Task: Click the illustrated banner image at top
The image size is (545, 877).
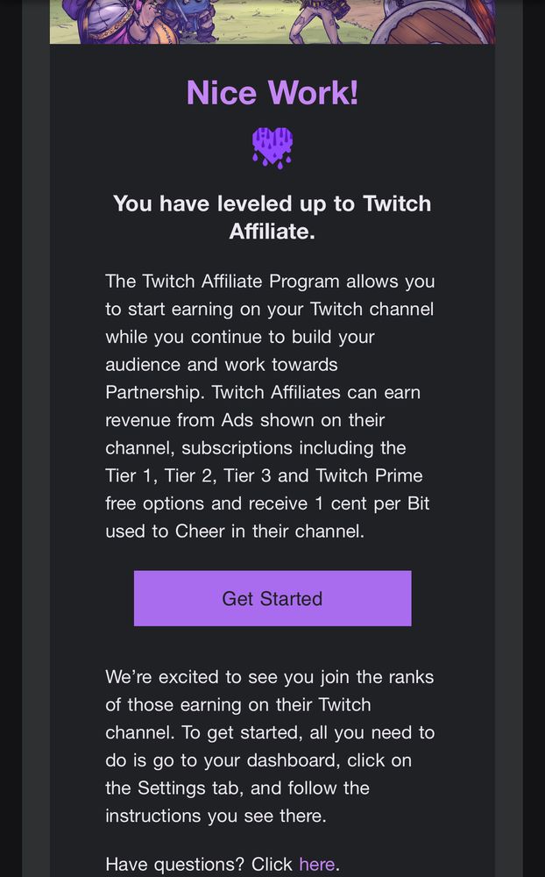Action: tap(272, 21)
